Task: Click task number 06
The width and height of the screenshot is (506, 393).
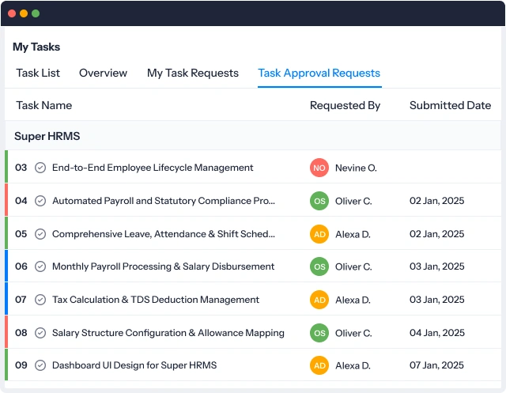Action: pos(21,266)
